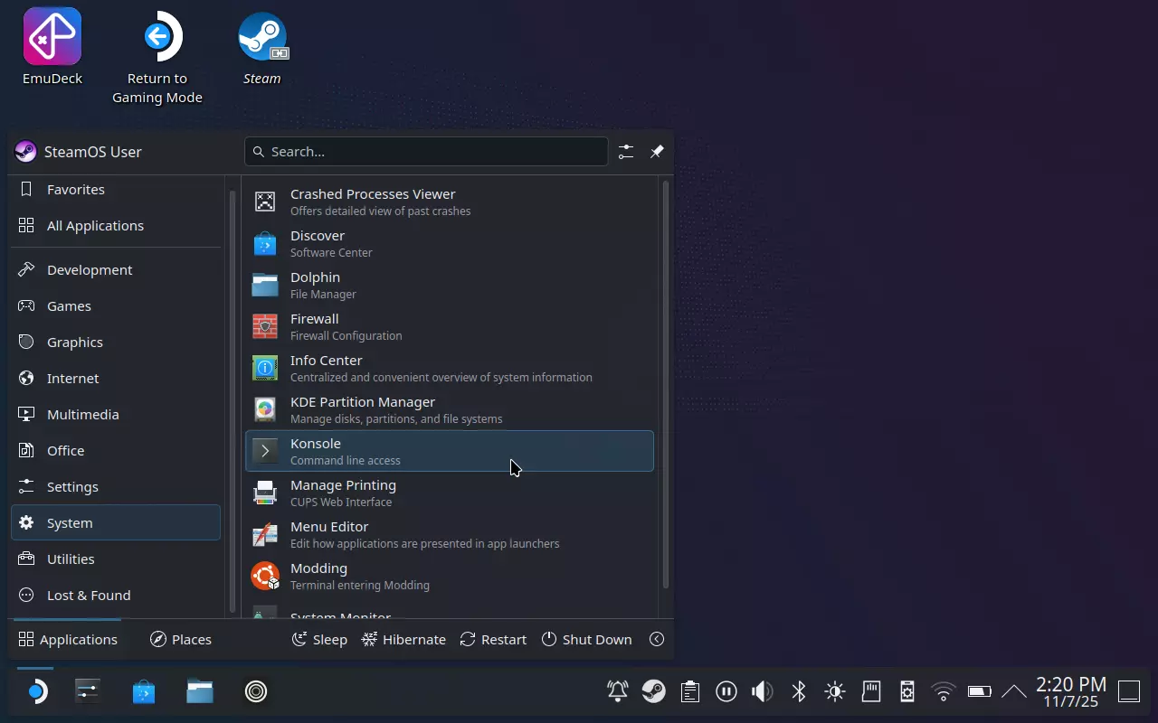Open the Settings category

tap(116, 487)
